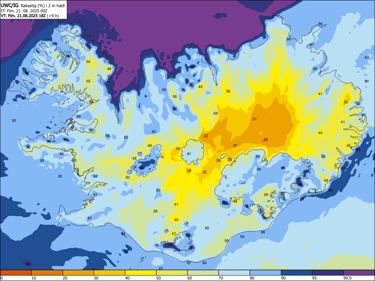Click the 'IT: Fim. 21. 08. 2025 09Z' line
The image size is (375, 281).
coord(24,11)
